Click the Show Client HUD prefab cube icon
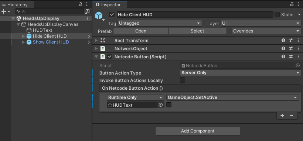Viewport: 303px width, 141px height. pos(29,42)
